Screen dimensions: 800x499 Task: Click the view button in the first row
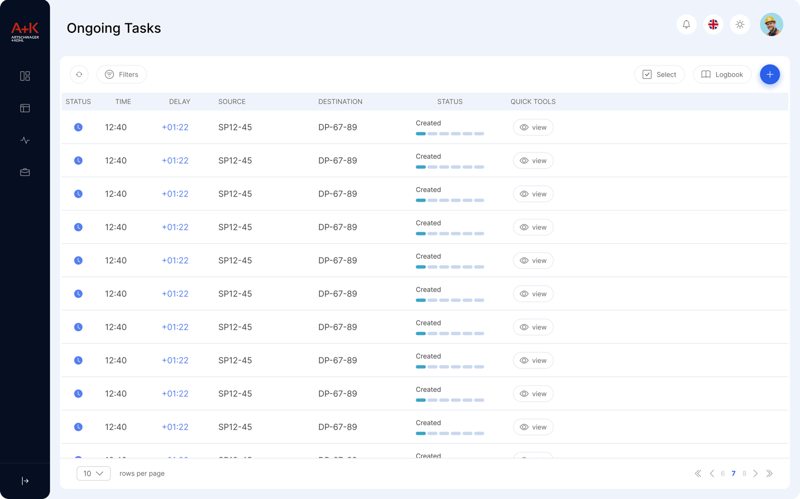pyautogui.click(x=533, y=128)
